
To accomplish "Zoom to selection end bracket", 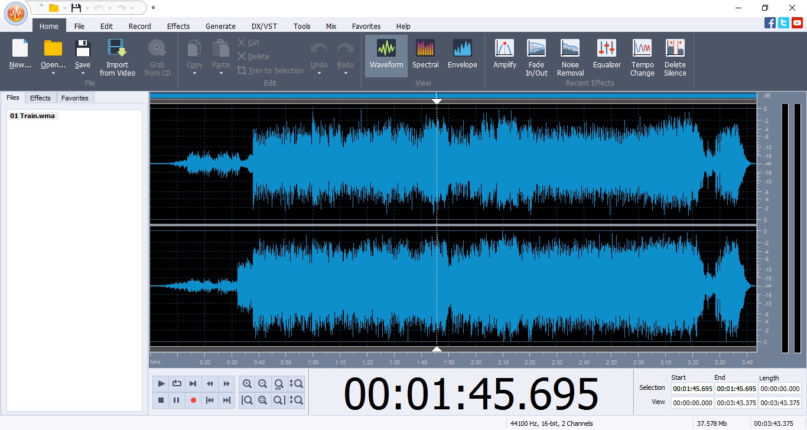I will [279, 400].
